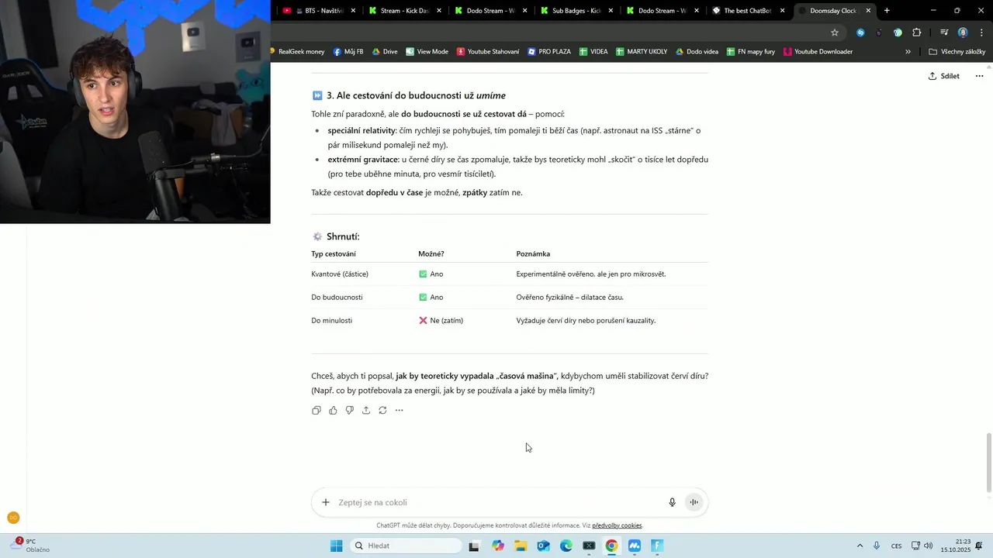Viewport: 993px width, 558px height.
Task: Expand the hidden bookmarks overflow chevron
Action: point(908,52)
